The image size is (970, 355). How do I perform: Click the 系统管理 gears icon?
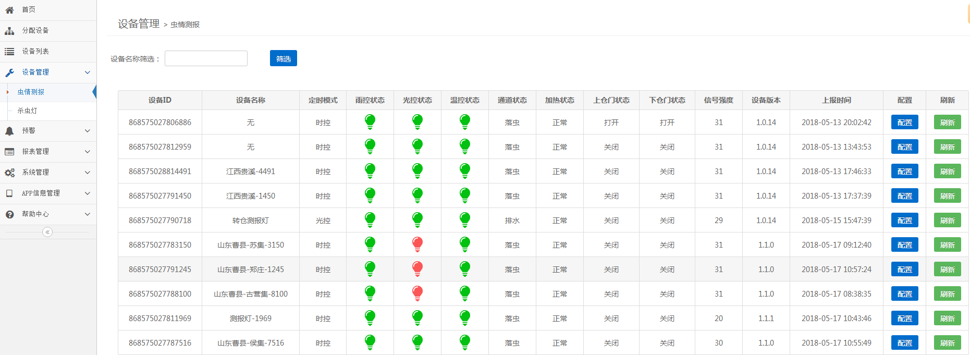(9, 173)
